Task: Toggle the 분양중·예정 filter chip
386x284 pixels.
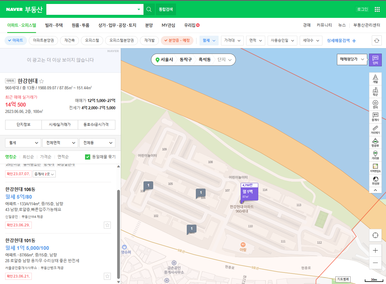Action: [x=177, y=41]
